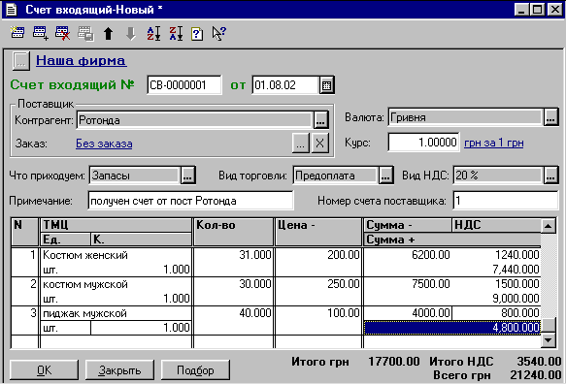Click the table scroll up arrow
Screen dimensions: 566x384
(548, 226)
